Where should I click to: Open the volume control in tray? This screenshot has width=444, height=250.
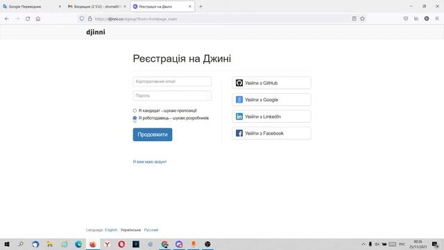tap(377, 244)
